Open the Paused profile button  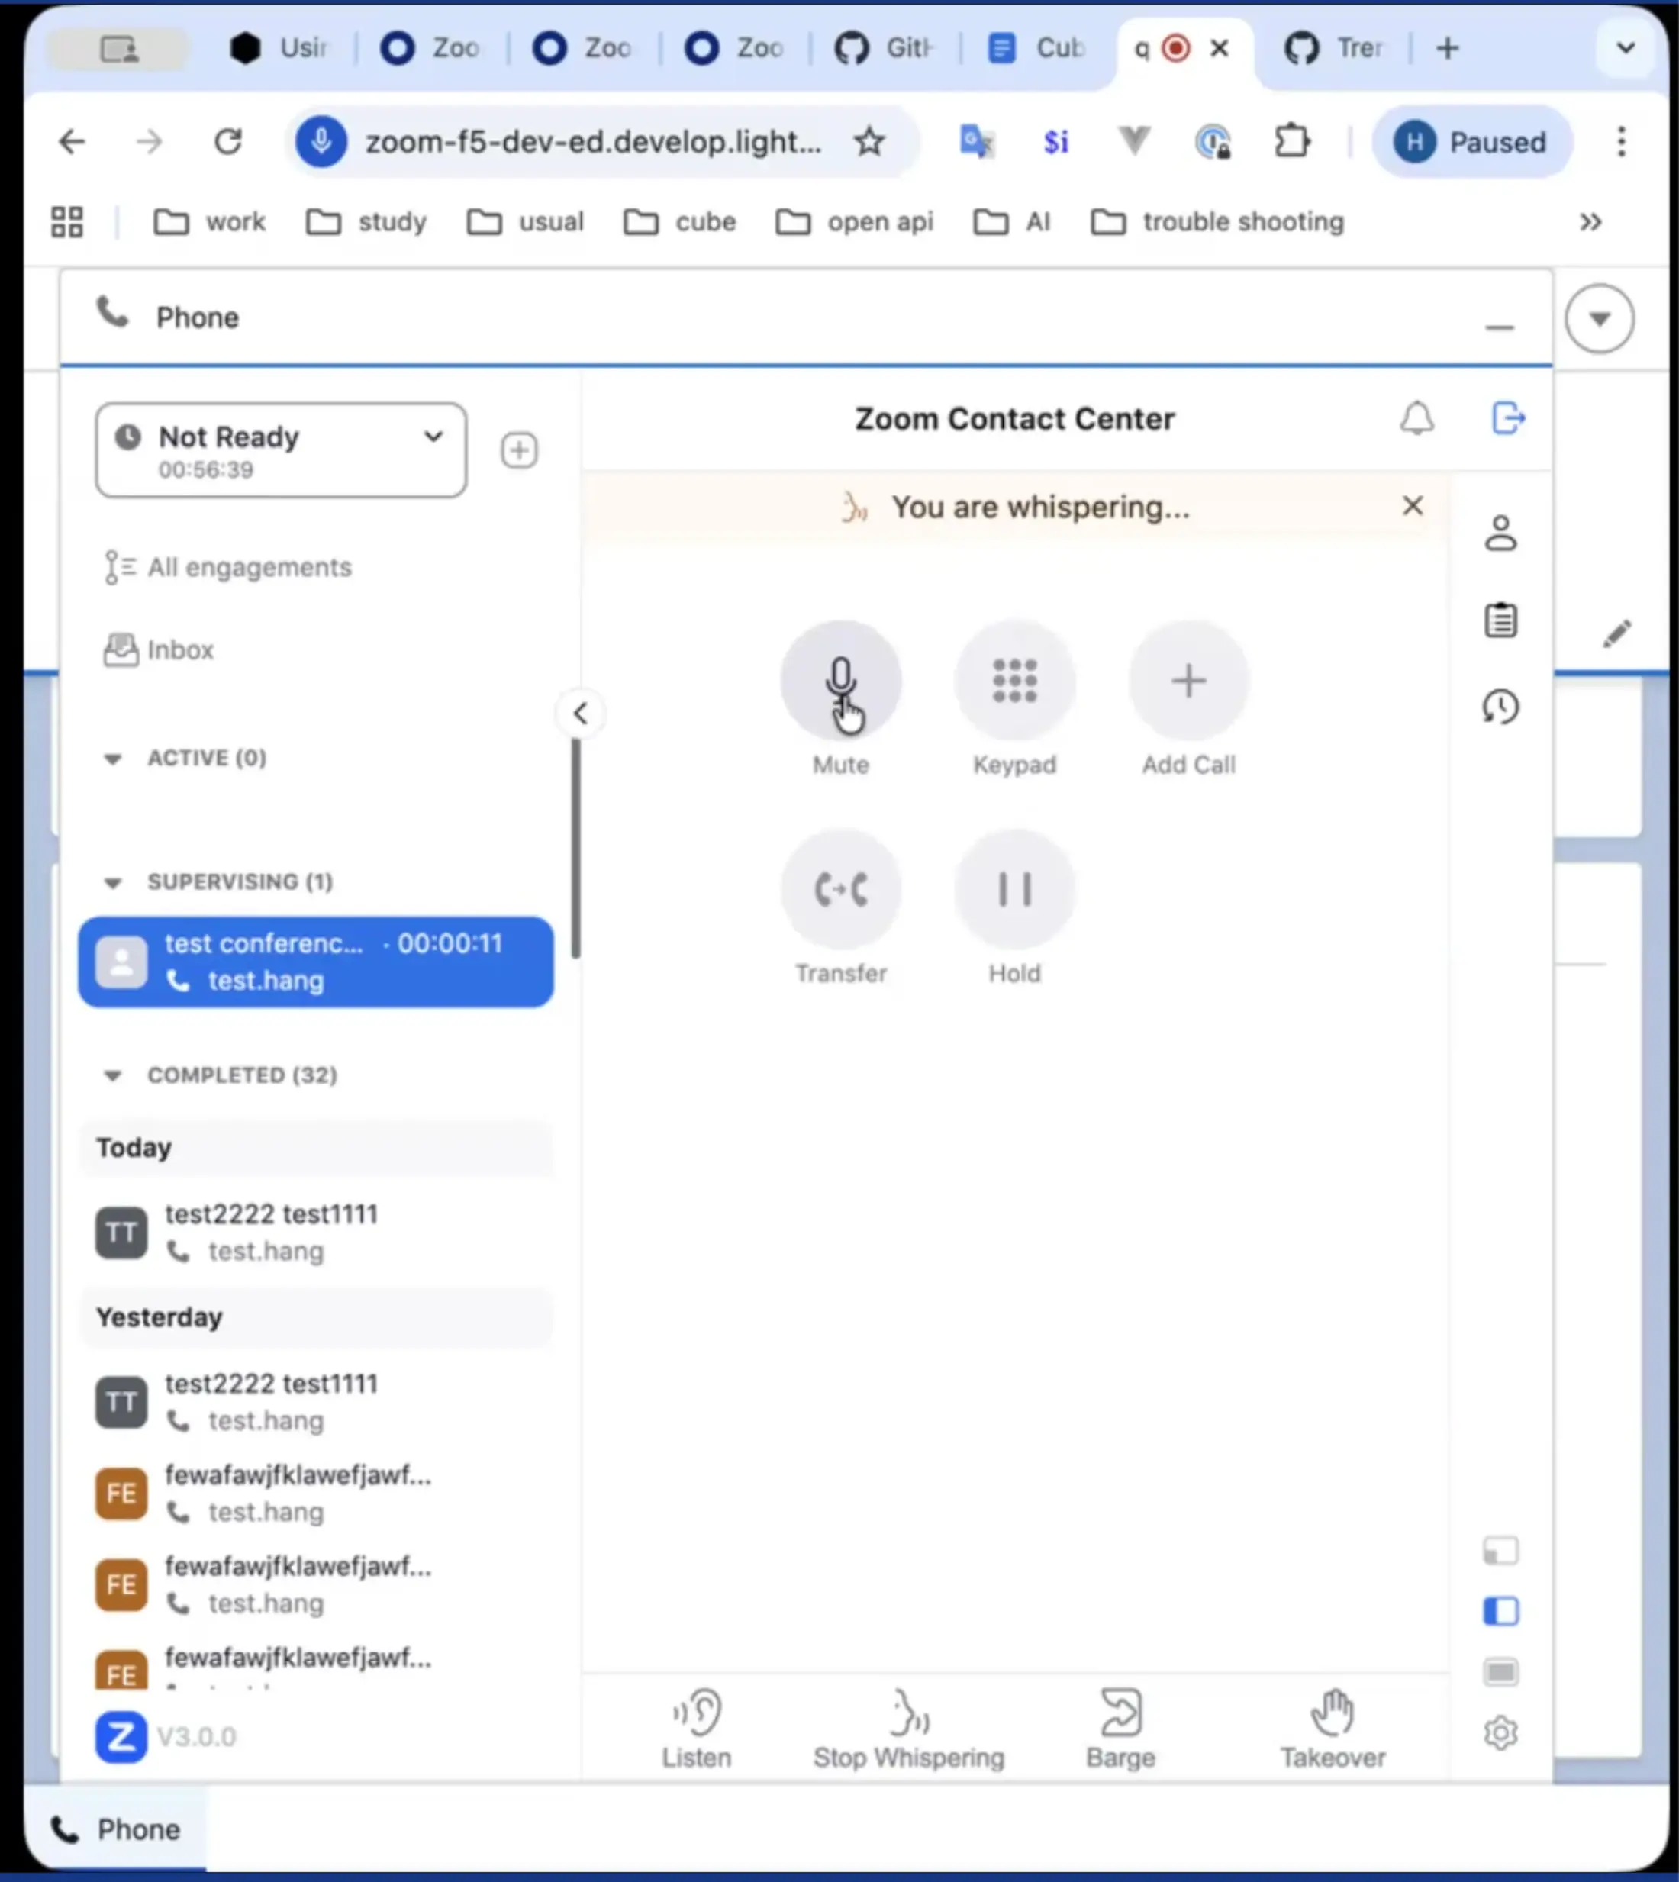coord(1471,142)
